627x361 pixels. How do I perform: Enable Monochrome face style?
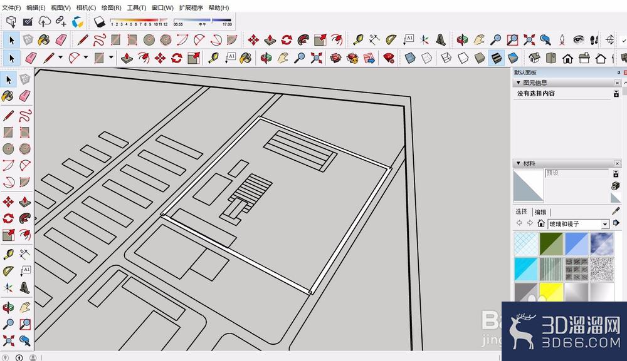[x=513, y=58]
